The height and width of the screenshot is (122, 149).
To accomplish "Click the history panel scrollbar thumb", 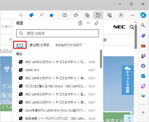I will click(x=101, y=59).
